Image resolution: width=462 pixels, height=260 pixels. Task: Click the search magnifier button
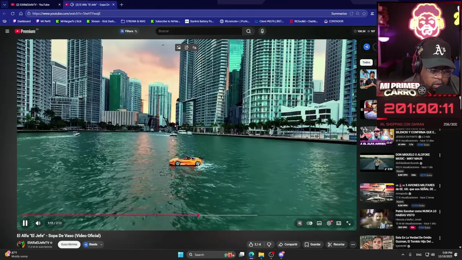click(249, 31)
